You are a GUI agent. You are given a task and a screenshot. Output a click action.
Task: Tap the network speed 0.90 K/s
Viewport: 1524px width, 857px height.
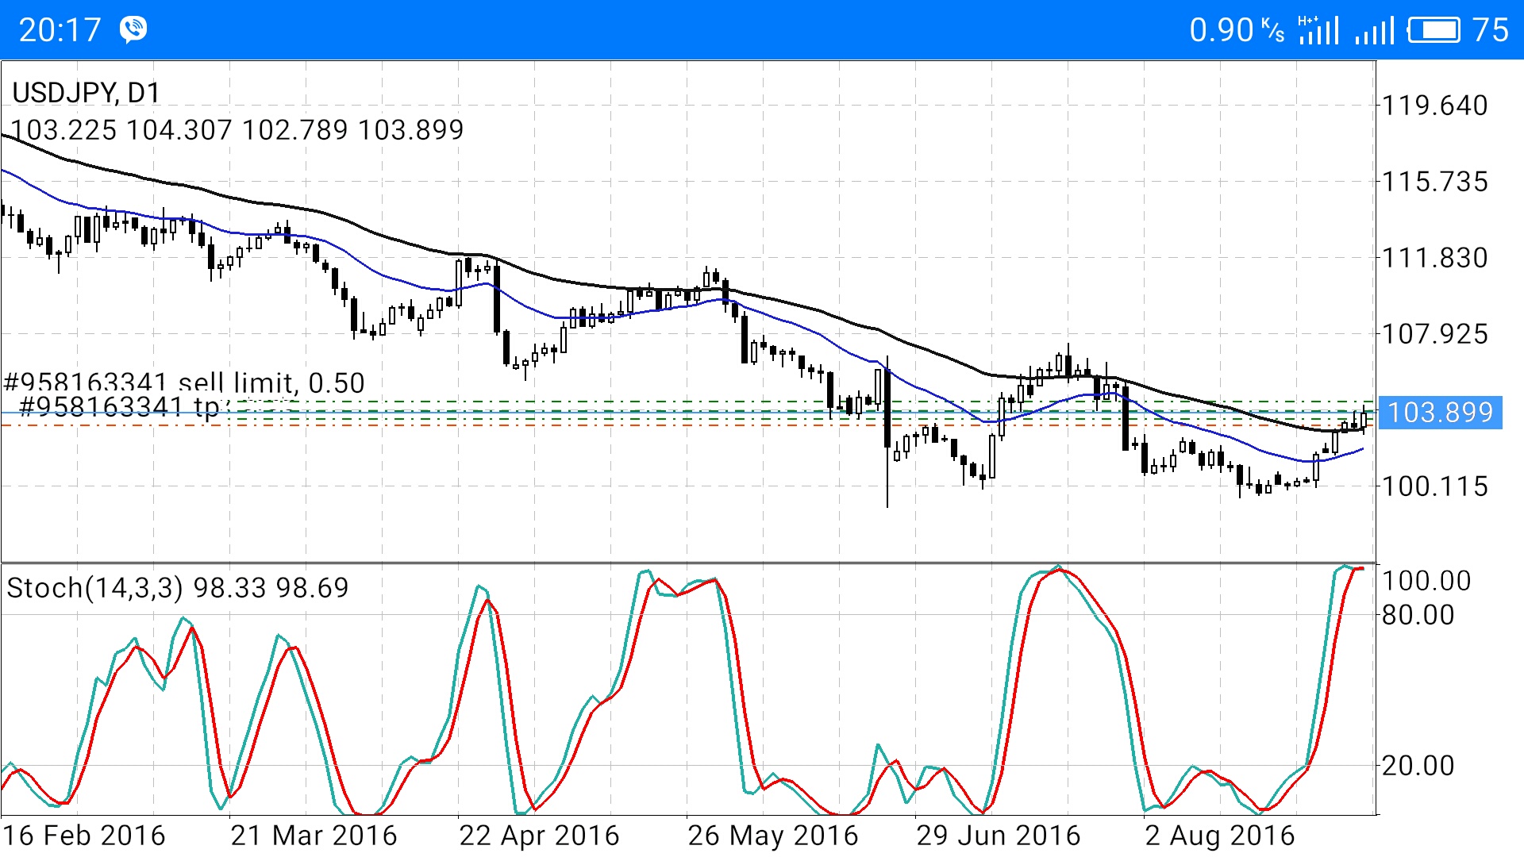[x=1237, y=30]
